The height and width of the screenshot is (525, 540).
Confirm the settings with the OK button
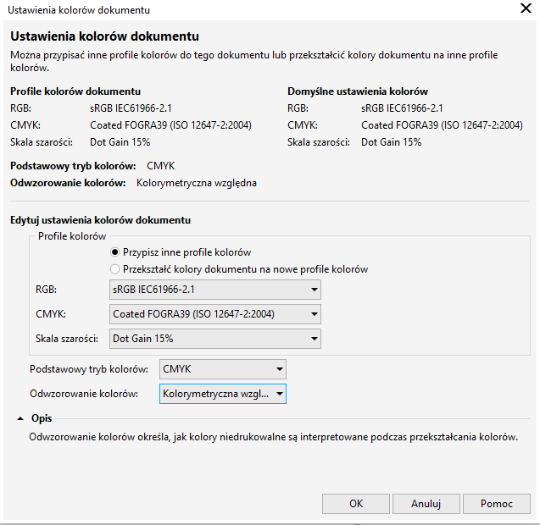[x=356, y=503]
